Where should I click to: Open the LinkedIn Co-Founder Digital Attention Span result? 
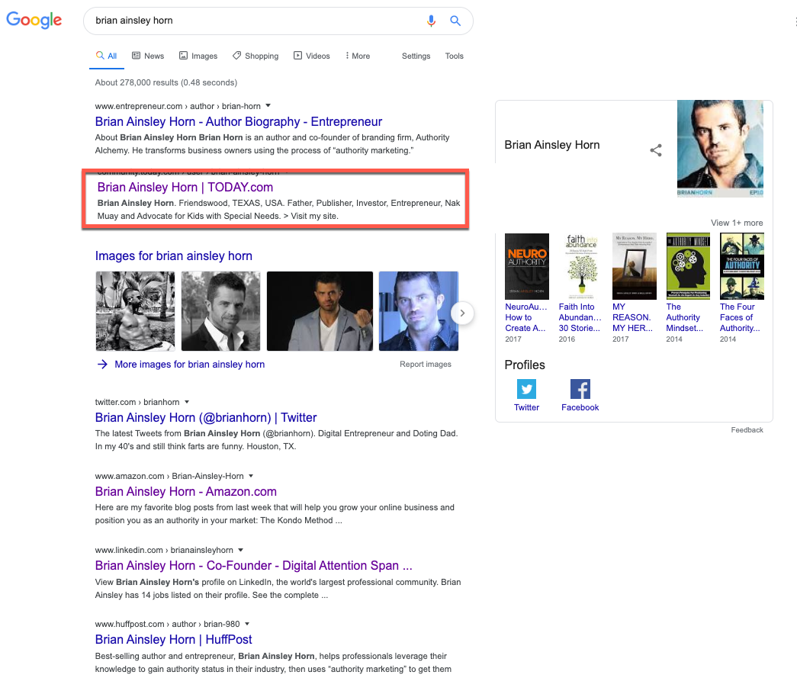(x=254, y=566)
